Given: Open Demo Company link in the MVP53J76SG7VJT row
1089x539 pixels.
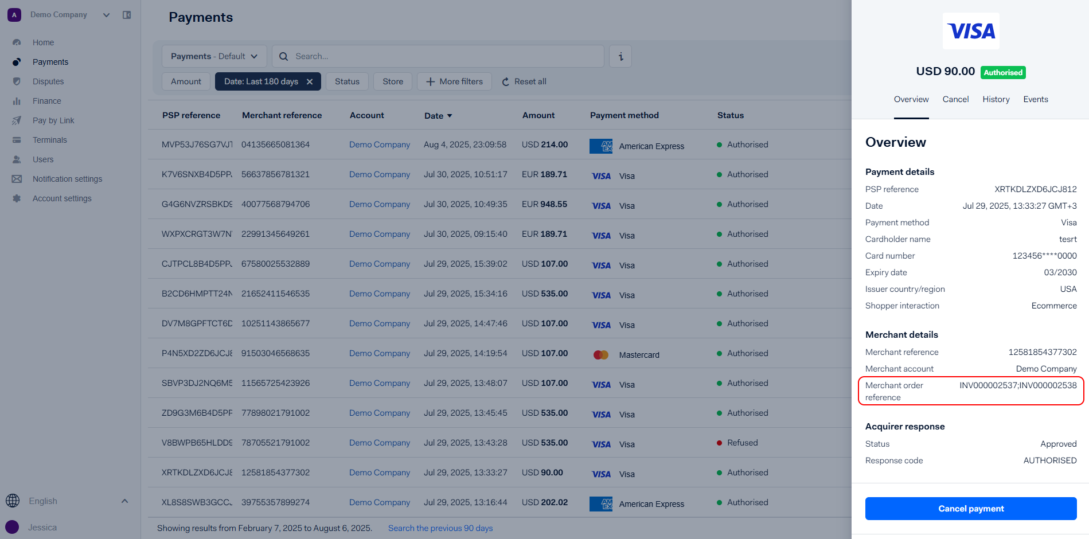Looking at the screenshot, I should [x=380, y=144].
